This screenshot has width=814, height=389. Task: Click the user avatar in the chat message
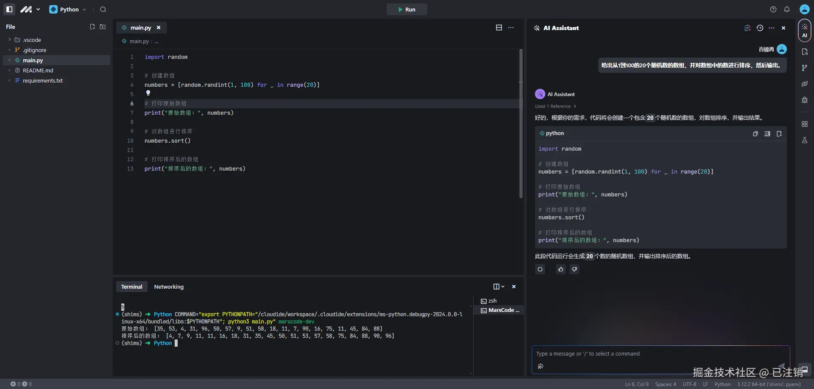tap(782, 49)
